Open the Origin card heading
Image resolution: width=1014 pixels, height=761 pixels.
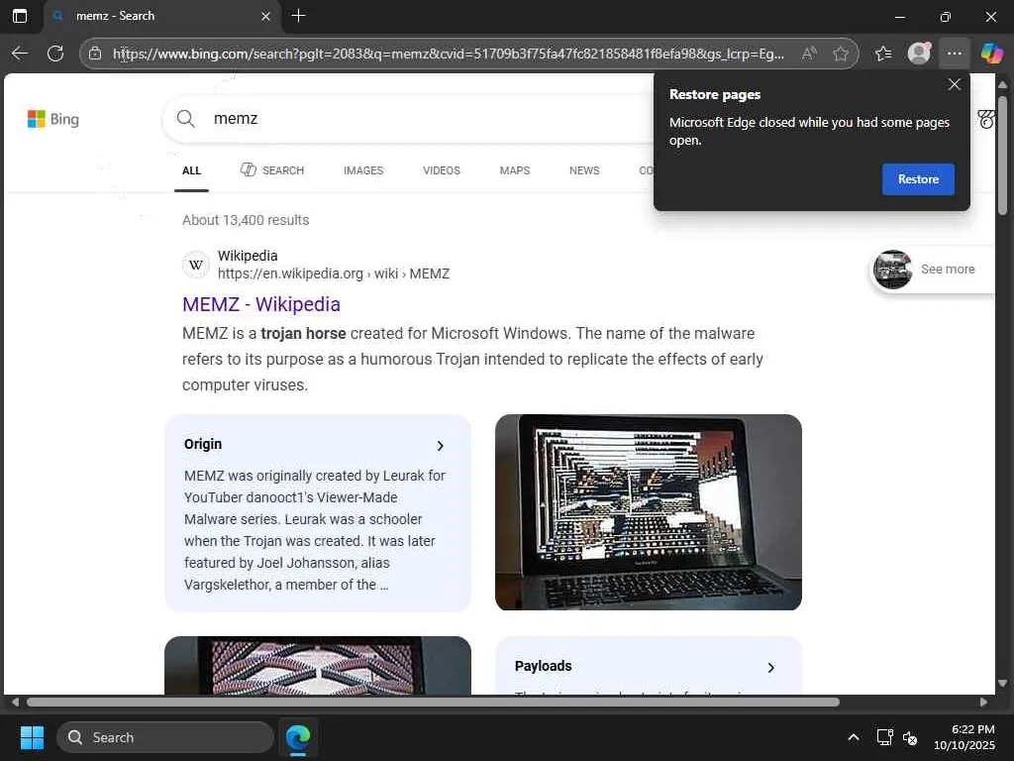point(203,444)
